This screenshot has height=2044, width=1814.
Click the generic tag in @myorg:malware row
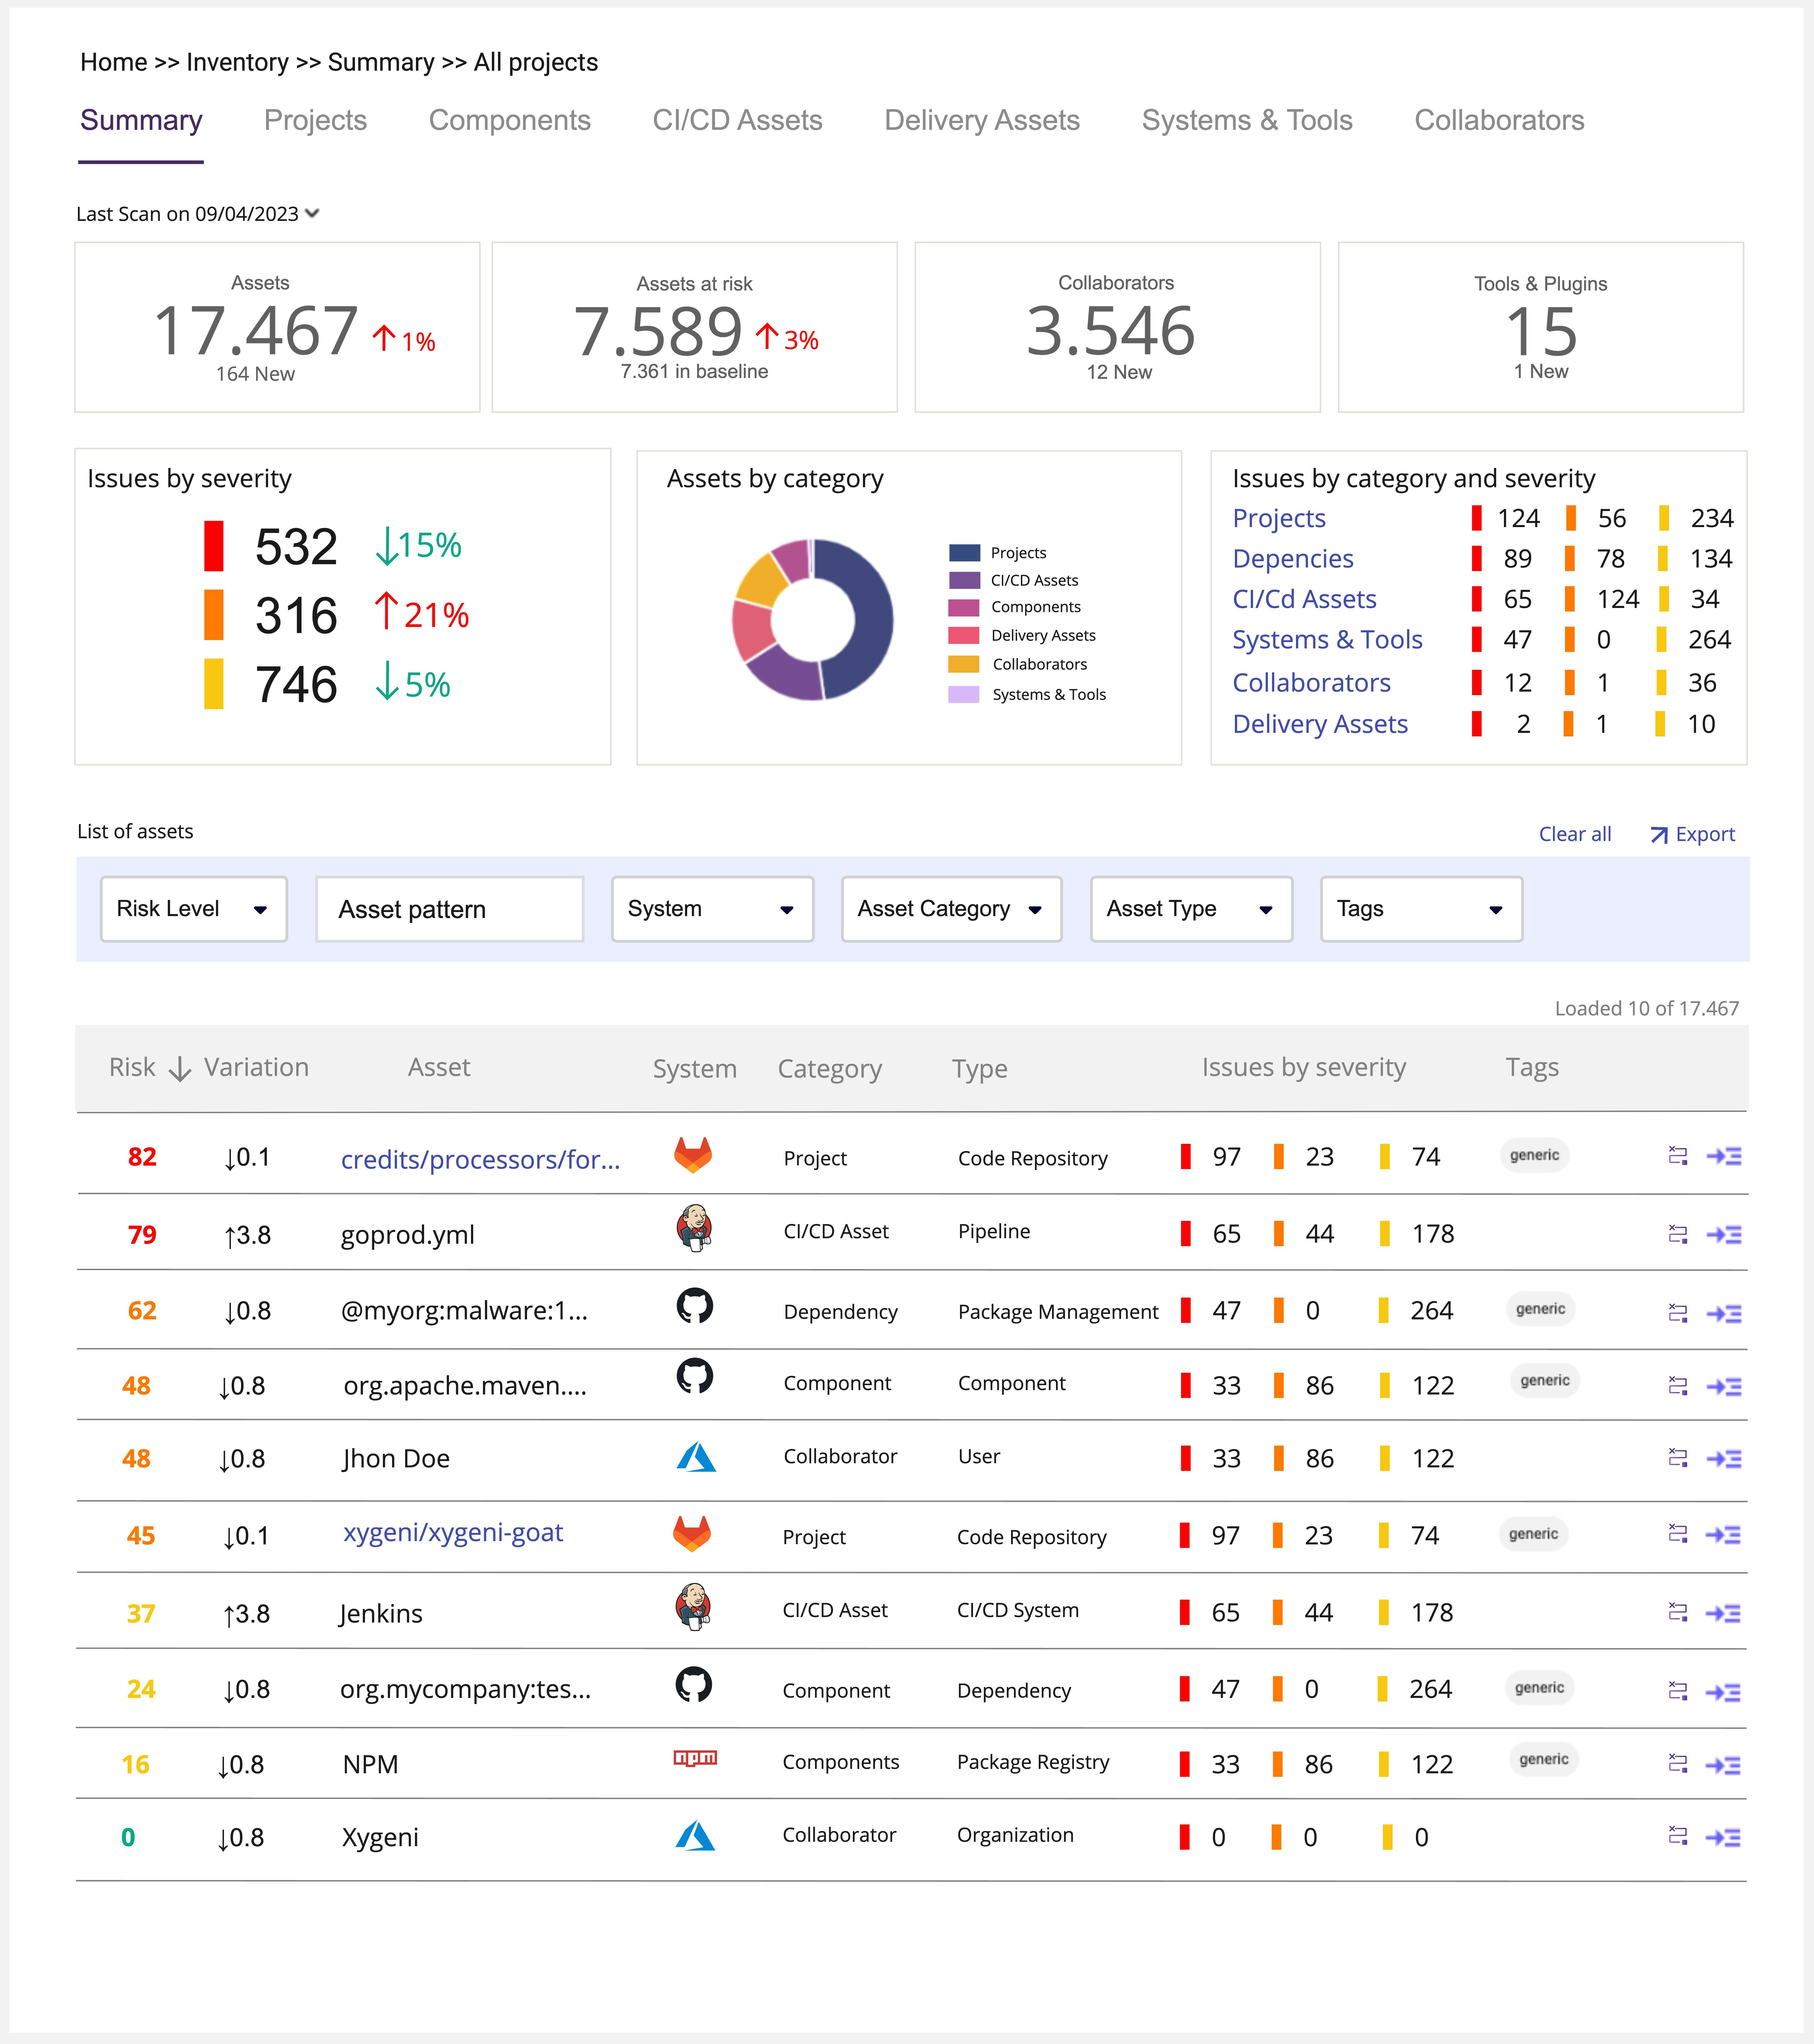click(1541, 1309)
